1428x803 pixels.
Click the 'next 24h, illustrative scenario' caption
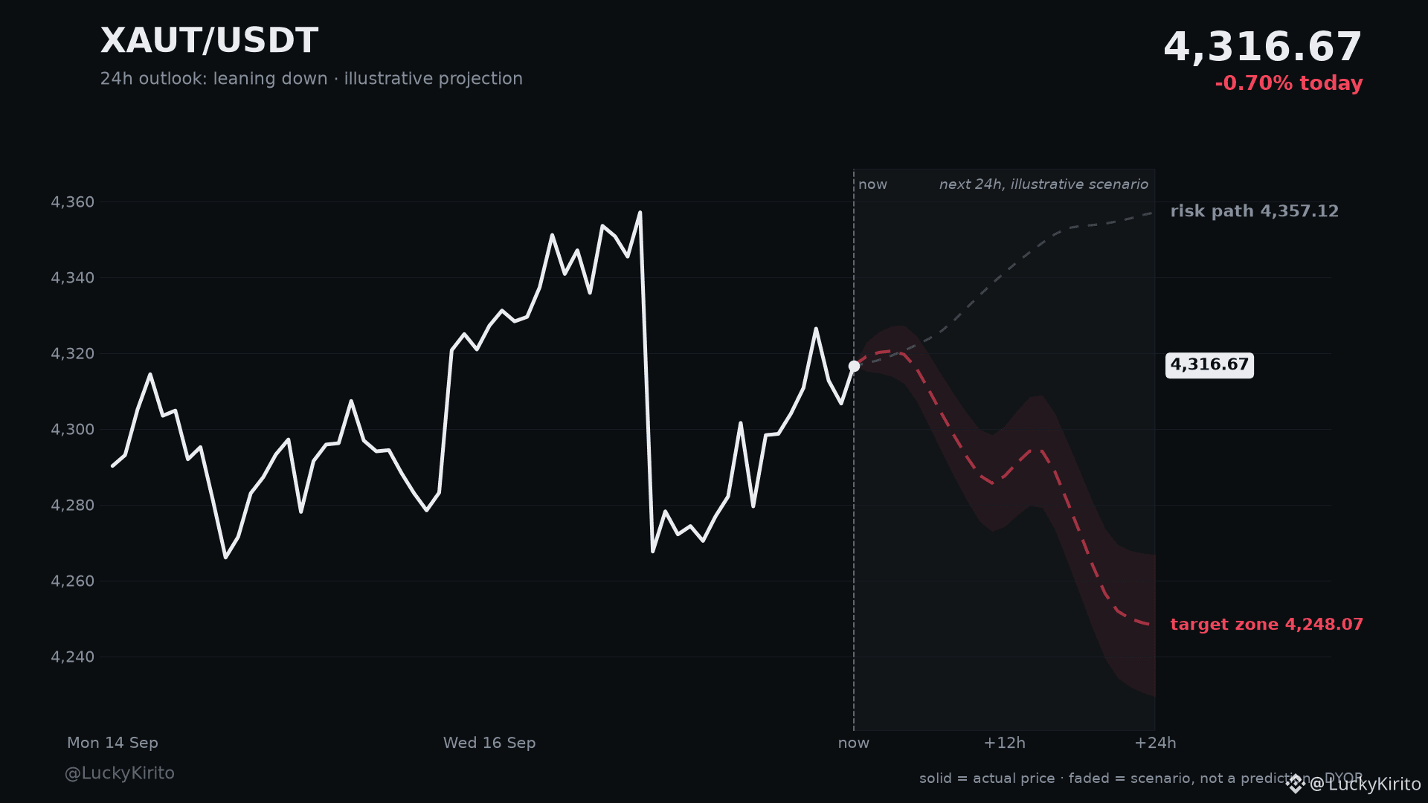(1043, 184)
